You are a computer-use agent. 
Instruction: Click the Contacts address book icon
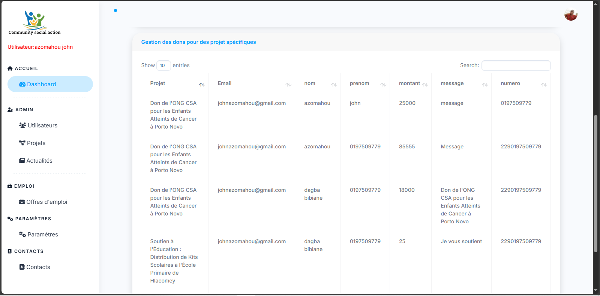[22, 267]
